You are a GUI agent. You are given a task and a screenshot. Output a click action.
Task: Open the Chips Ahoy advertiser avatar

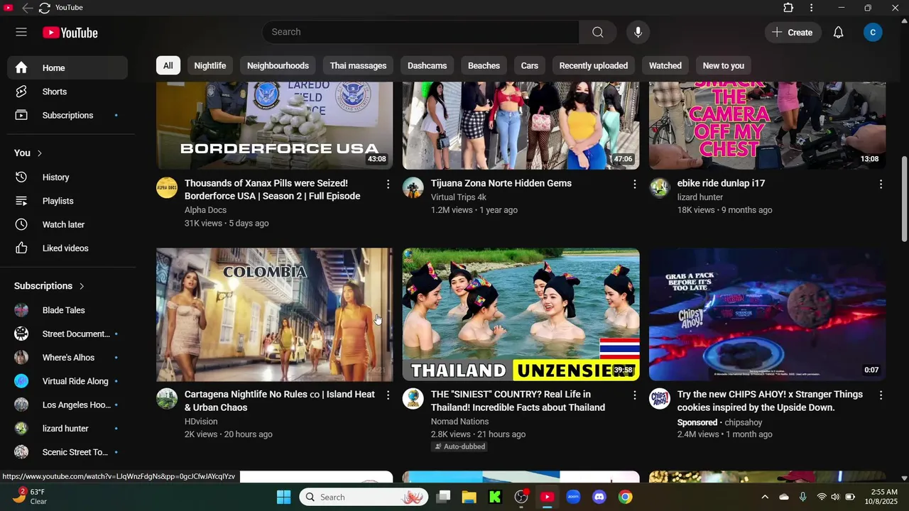(x=660, y=399)
